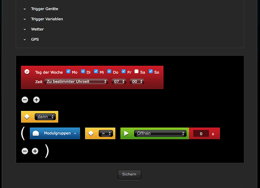Add action with plus icon near closing parenthesis
Viewport: 260px width, 188px height.
click(x=35, y=151)
